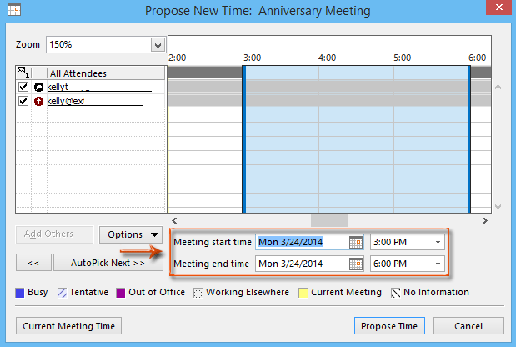
Task: Open the 6:00 PM end time dropdown
Action: click(x=438, y=264)
